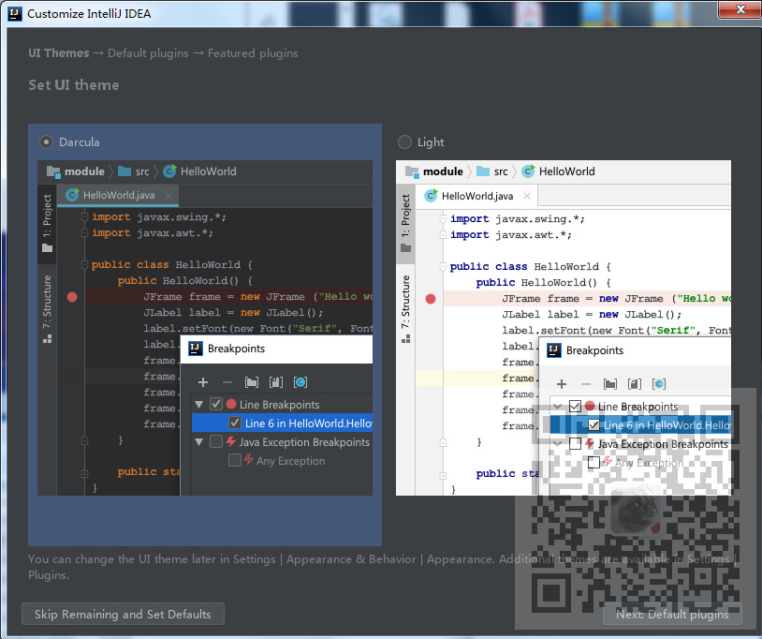762x639 pixels.
Task: Click group by file icon in Darcula preview
Action: point(276,382)
